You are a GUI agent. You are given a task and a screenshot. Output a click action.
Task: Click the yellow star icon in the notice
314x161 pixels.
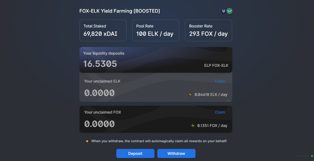(87, 141)
